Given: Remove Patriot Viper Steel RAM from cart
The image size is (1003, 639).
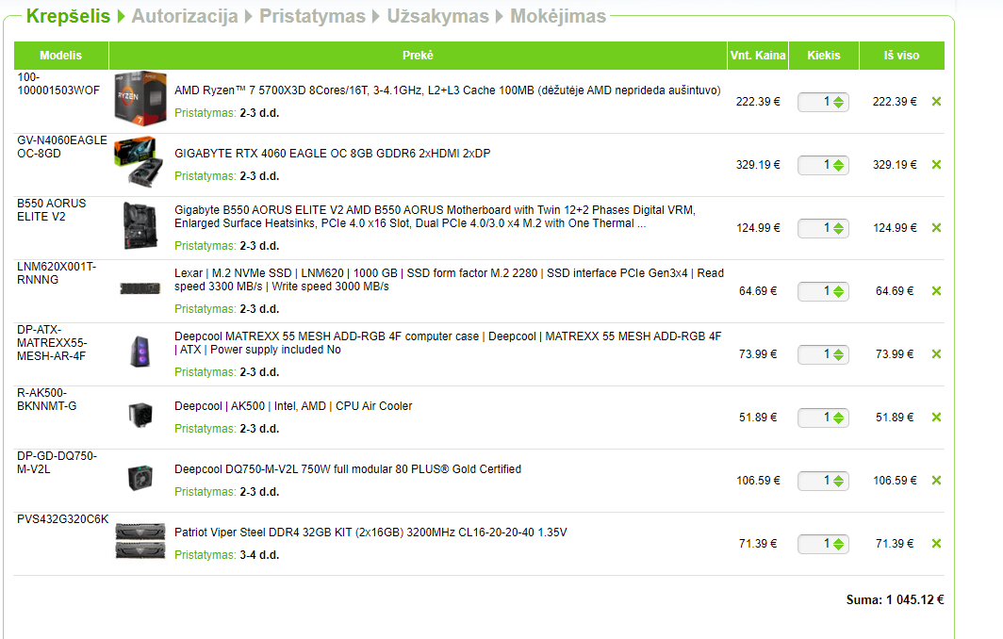Looking at the screenshot, I should (936, 544).
